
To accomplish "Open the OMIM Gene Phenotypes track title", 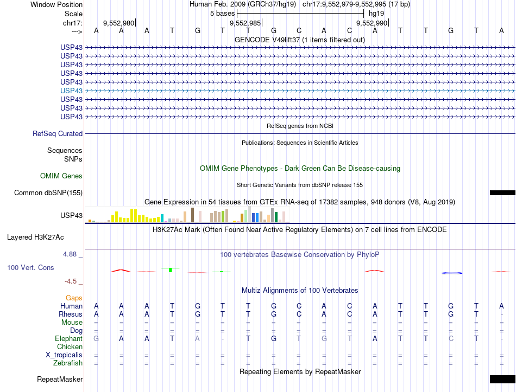I will (x=300, y=168).
